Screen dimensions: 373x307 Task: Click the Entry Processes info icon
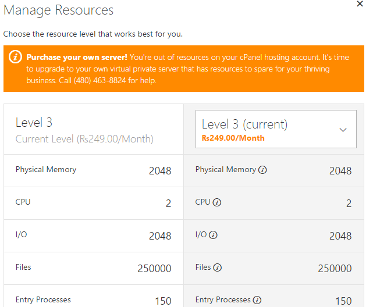coord(257,301)
